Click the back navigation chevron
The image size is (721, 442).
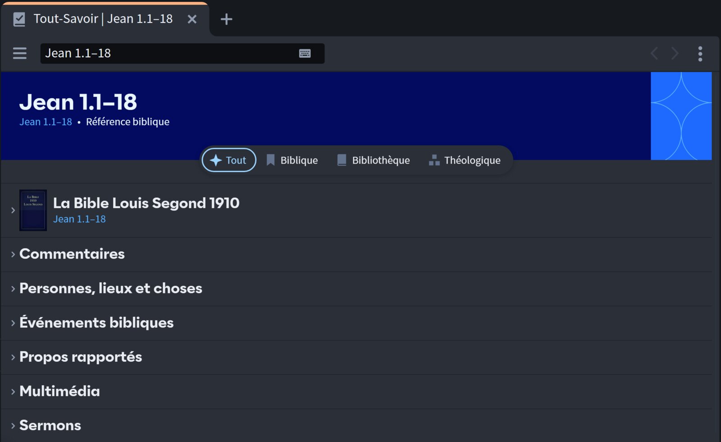654,53
